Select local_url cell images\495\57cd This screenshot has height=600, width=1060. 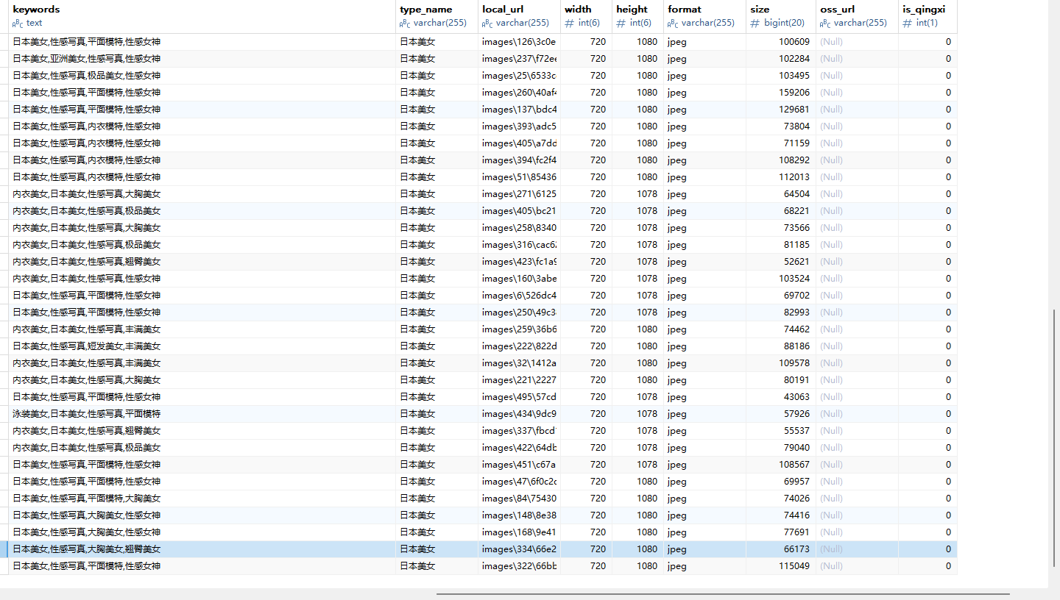pyautogui.click(x=520, y=397)
